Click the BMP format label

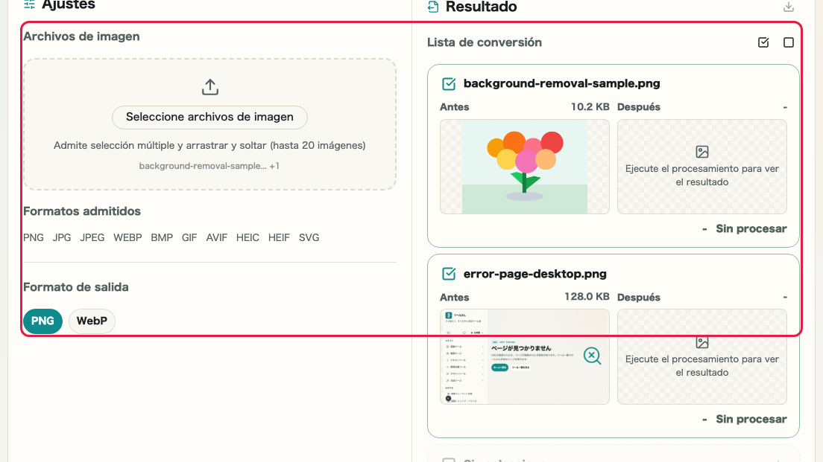pyautogui.click(x=162, y=238)
